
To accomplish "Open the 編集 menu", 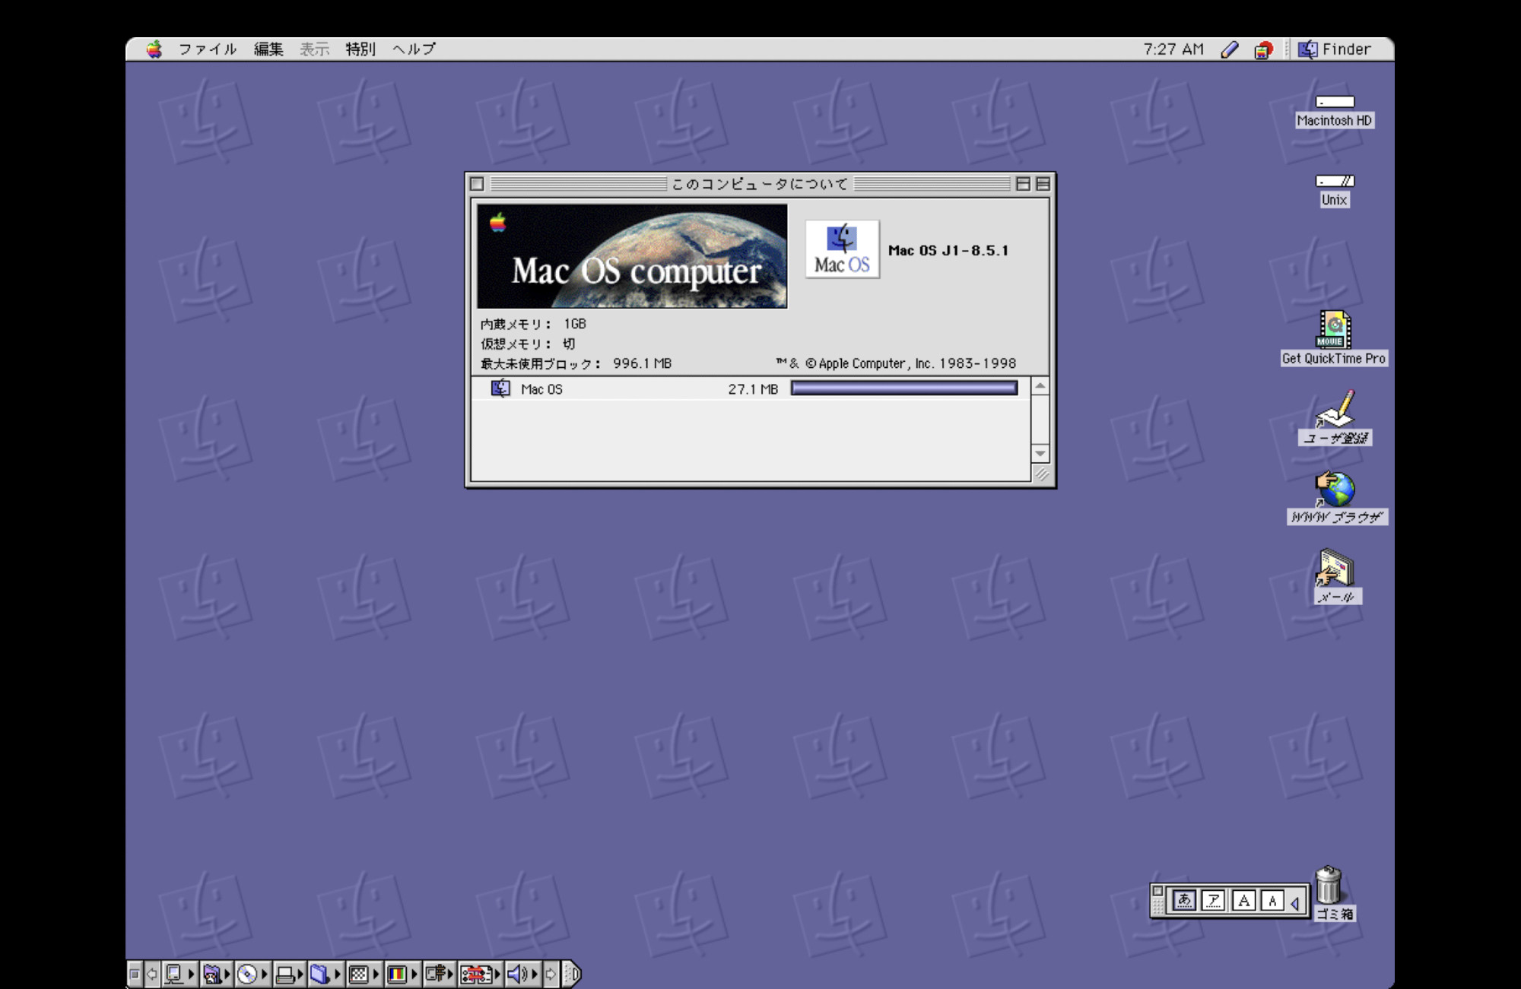I will pyautogui.click(x=268, y=49).
